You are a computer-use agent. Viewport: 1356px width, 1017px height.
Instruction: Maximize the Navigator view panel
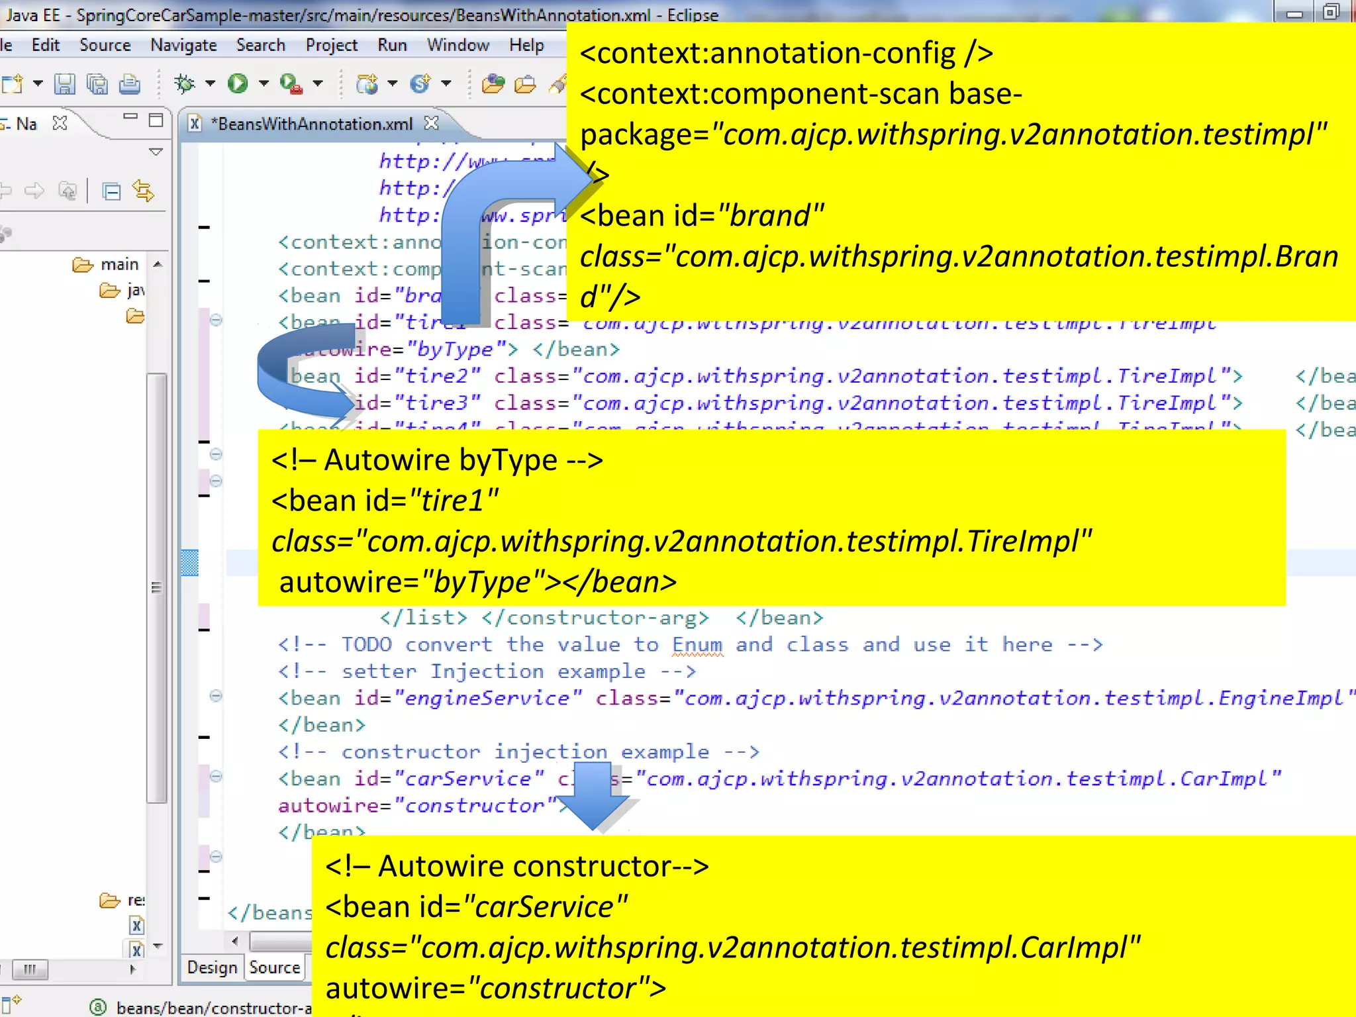click(x=156, y=120)
